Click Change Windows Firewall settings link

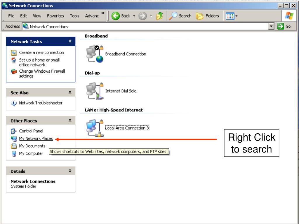pyautogui.click(x=42, y=73)
